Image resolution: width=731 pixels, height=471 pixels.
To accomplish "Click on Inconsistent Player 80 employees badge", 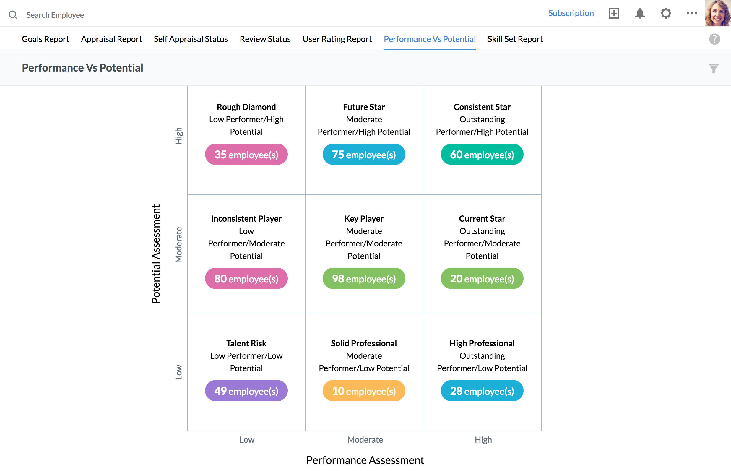I will pyautogui.click(x=246, y=278).
